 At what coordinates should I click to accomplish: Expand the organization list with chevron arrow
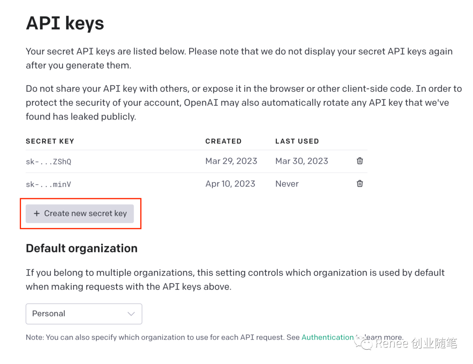coord(131,314)
